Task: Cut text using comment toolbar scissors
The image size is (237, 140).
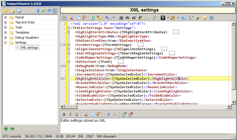Action: pos(86,114)
